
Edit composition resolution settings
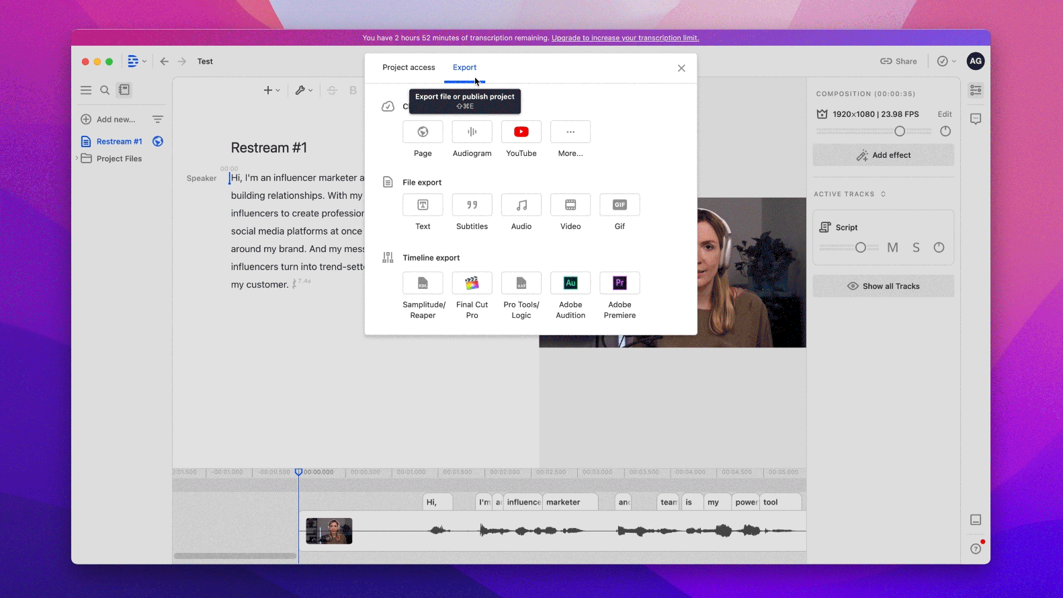(945, 114)
